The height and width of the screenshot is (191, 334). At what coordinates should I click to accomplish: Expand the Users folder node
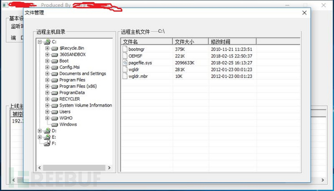pos(47,112)
